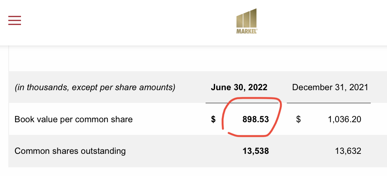Click the in thousands italic note
The width and height of the screenshot is (387, 176).
95,87
